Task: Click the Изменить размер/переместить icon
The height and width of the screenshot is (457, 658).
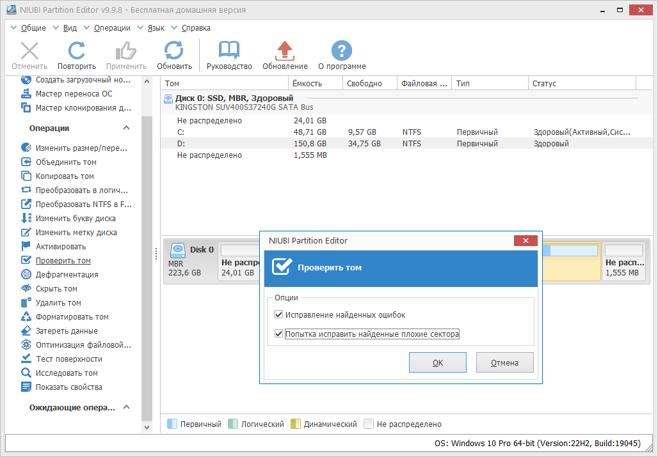Action: tap(26, 148)
